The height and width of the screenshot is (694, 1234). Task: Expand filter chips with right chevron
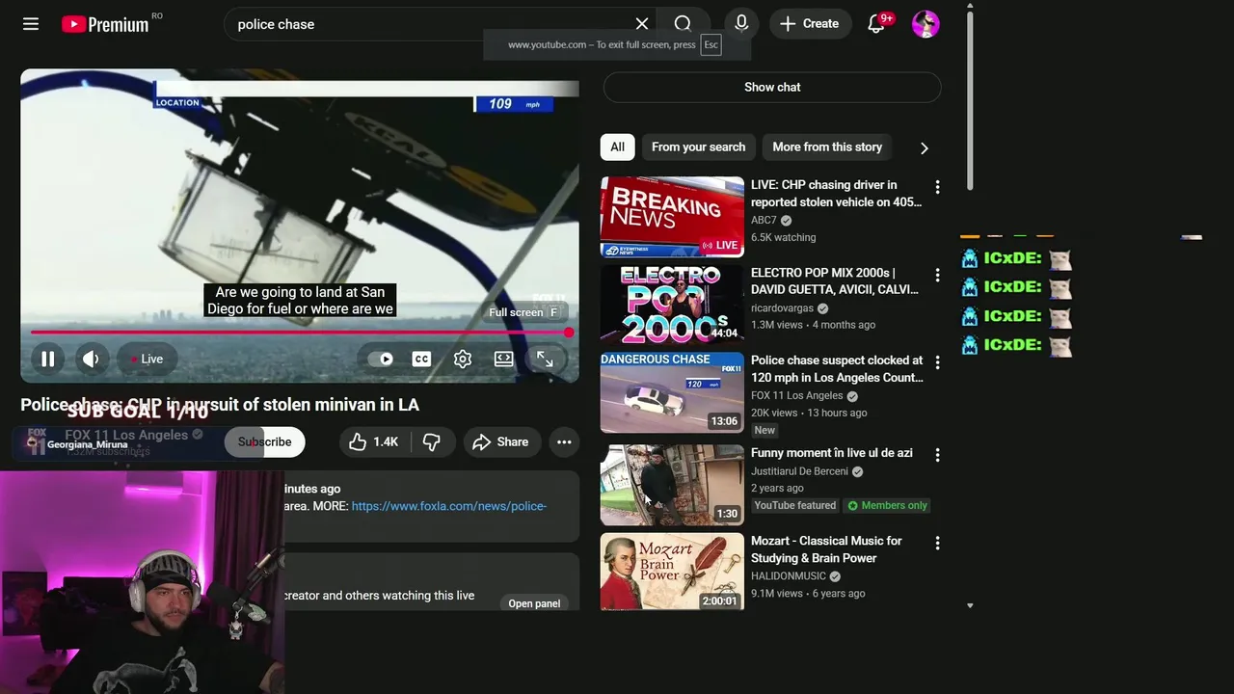(x=924, y=147)
